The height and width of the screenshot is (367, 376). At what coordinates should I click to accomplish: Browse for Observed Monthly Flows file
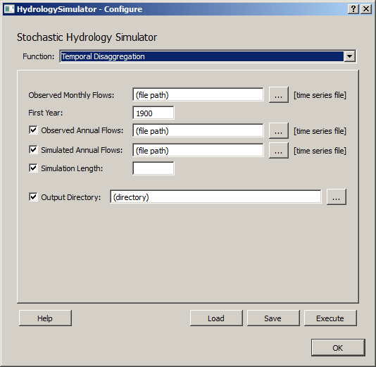(x=278, y=95)
